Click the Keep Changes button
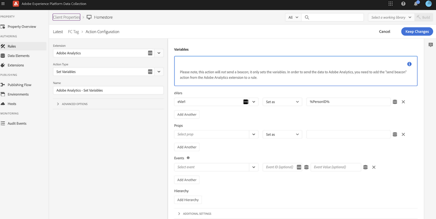The image size is (436, 219). pos(417,32)
